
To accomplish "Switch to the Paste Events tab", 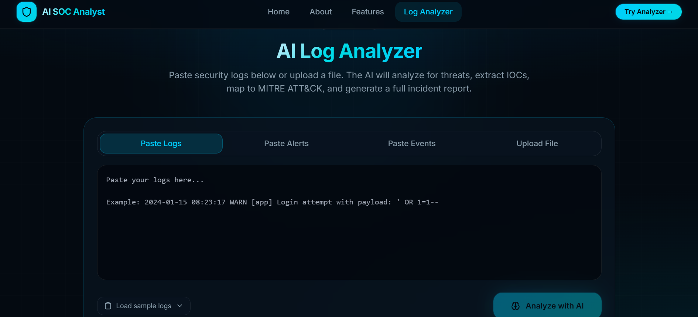I will (412, 144).
